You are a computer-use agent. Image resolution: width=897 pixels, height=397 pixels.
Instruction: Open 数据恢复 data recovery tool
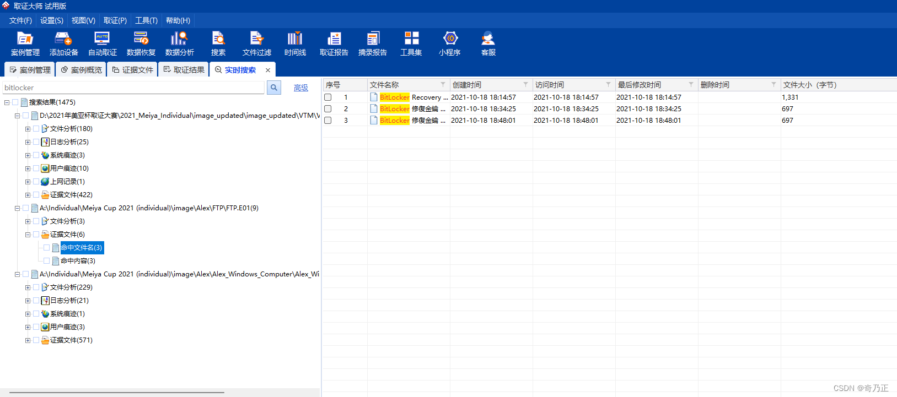141,43
